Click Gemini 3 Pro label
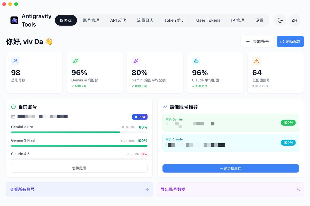310x206 pixels. [x=22, y=127]
